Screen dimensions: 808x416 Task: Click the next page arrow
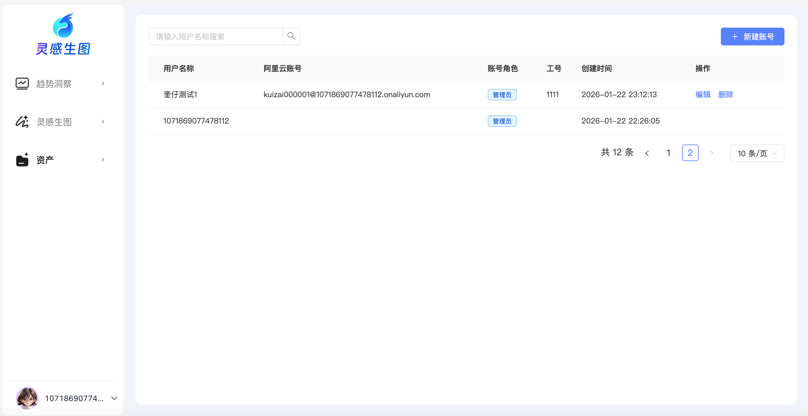712,153
